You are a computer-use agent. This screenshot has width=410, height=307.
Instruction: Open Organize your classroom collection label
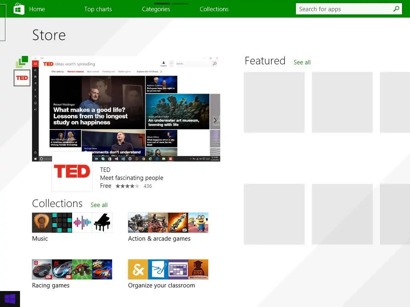pyautogui.click(x=161, y=285)
